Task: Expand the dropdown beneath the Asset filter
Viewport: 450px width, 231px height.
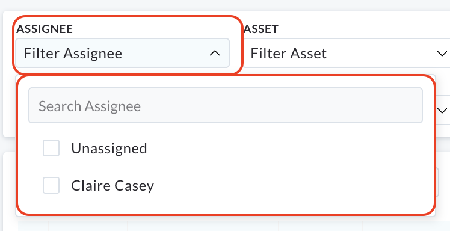Action: coord(443,111)
